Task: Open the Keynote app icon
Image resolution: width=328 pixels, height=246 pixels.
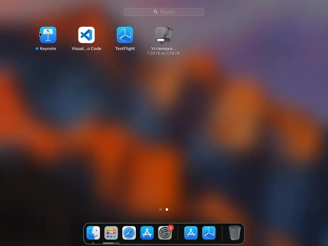Action: 48,35
